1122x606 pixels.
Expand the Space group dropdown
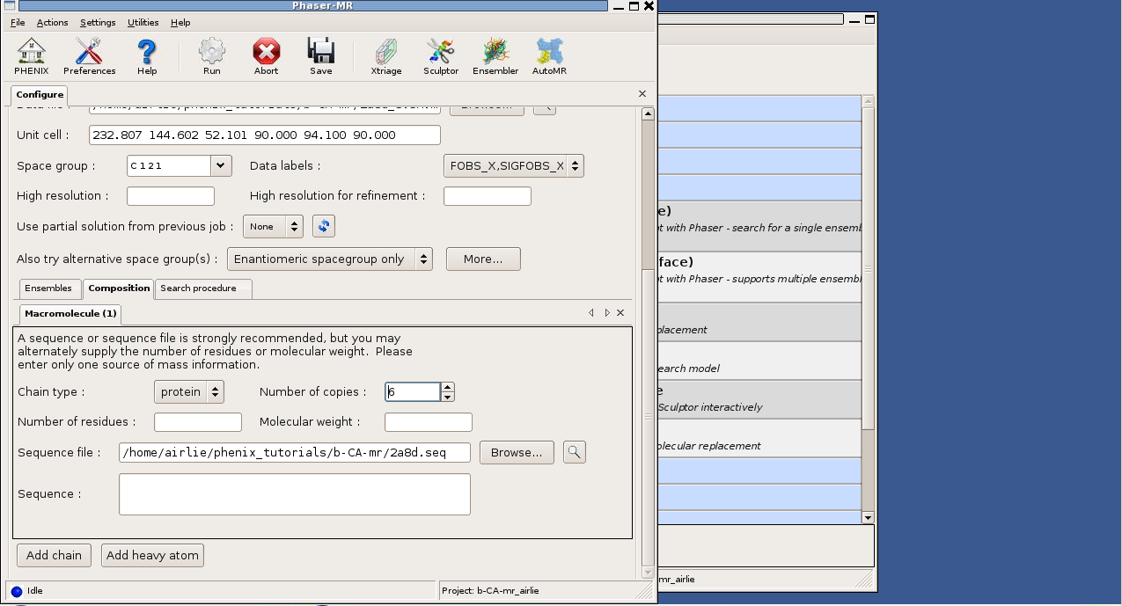221,165
